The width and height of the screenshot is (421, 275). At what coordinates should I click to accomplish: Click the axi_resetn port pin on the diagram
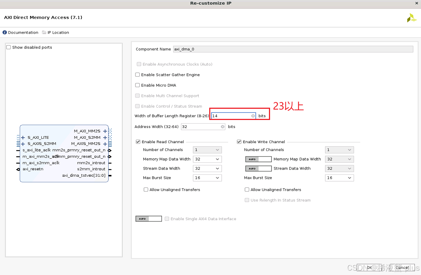pos(19,169)
